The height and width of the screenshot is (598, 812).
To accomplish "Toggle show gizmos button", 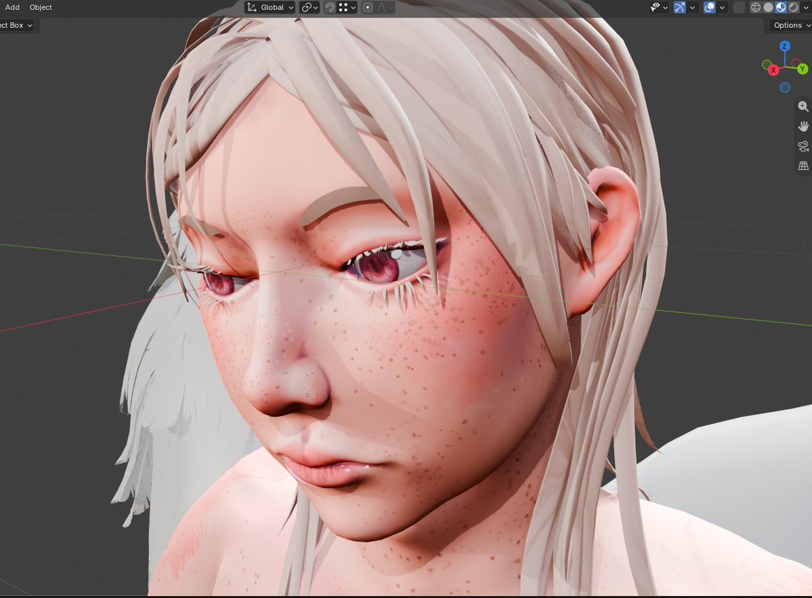I will 679,7.
